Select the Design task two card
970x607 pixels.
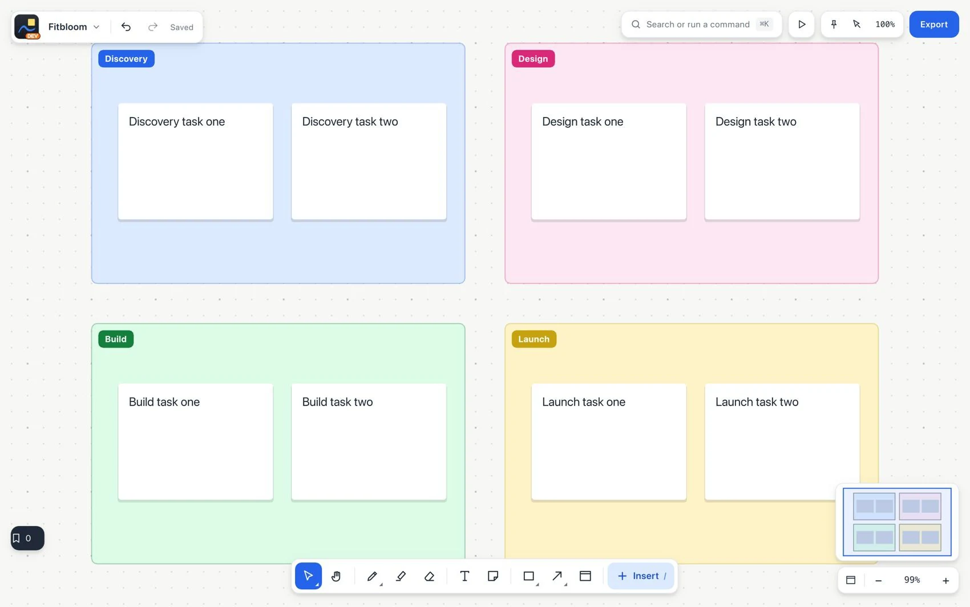click(782, 161)
